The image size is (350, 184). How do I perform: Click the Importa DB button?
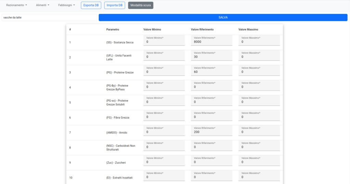115,5
